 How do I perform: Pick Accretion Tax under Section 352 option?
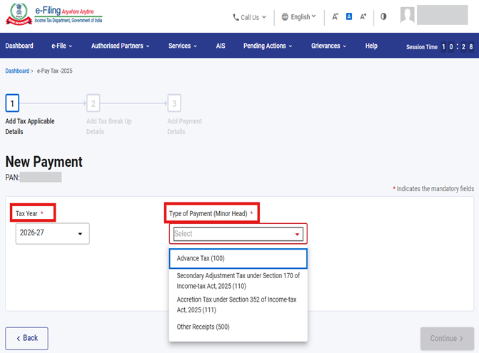pyautogui.click(x=238, y=305)
